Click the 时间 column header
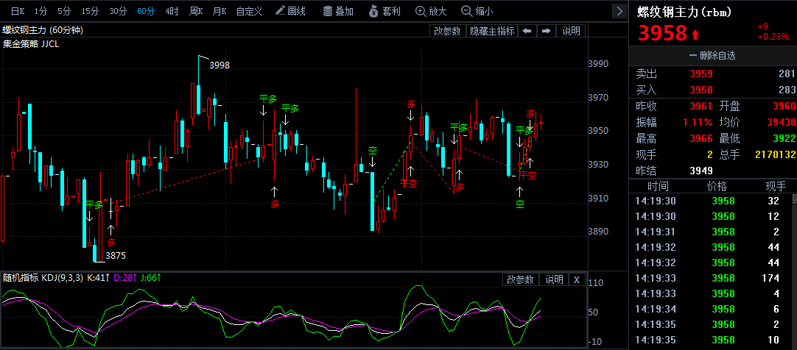Screen dimensions: 797x350 [659, 185]
